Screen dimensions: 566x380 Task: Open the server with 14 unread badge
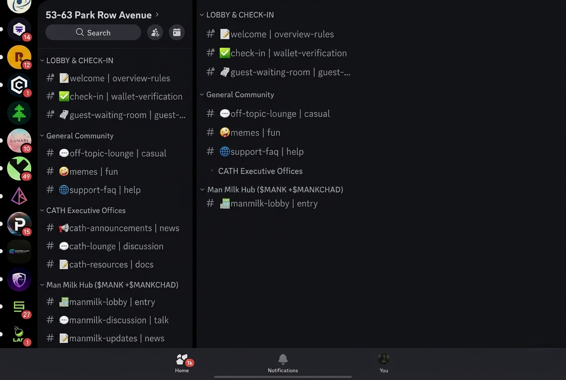tap(19, 30)
